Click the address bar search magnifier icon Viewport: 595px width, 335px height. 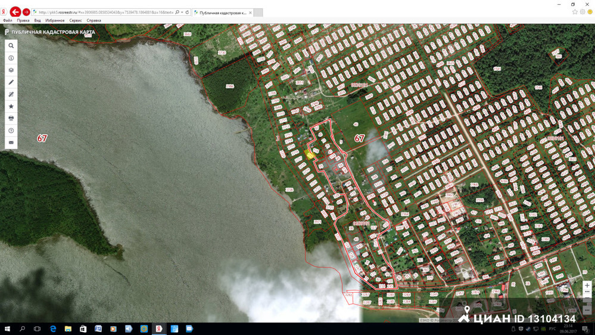(177, 13)
